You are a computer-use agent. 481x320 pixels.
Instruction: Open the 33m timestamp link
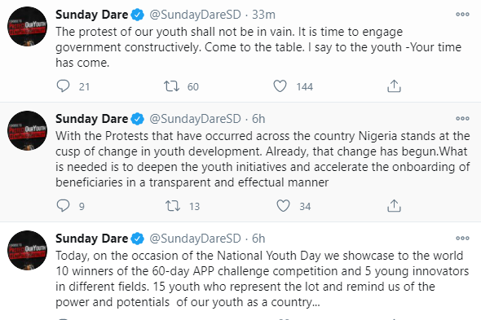point(263,15)
